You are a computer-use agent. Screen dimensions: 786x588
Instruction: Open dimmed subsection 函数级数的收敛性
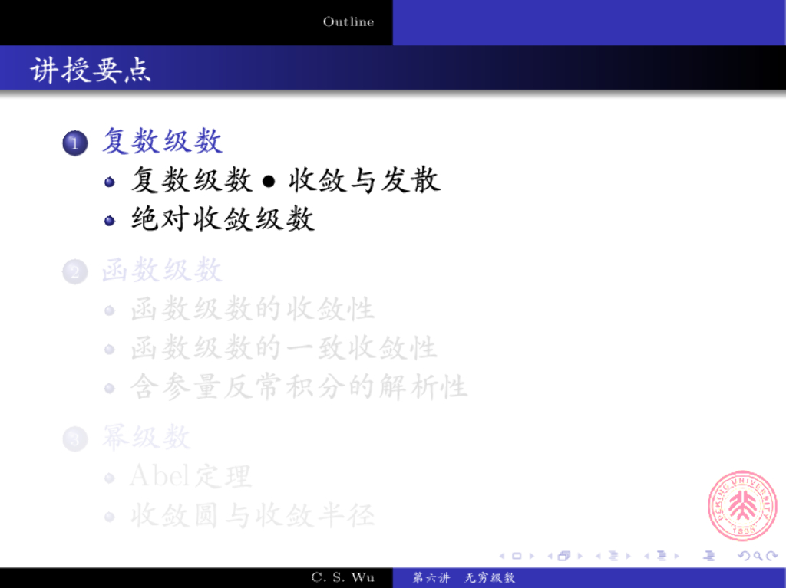(253, 308)
